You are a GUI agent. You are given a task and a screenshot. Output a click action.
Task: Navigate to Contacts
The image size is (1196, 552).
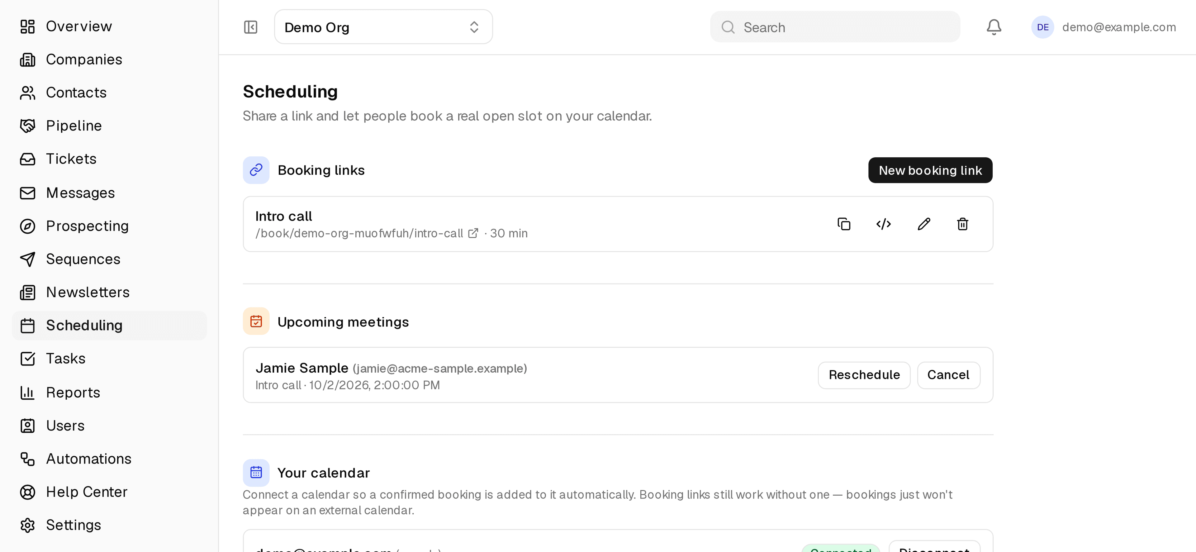(110, 93)
